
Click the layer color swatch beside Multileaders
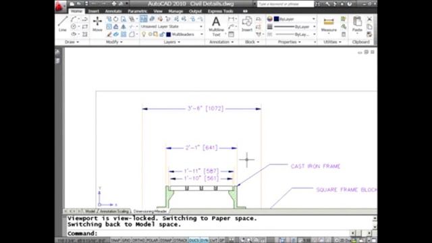(168, 34)
